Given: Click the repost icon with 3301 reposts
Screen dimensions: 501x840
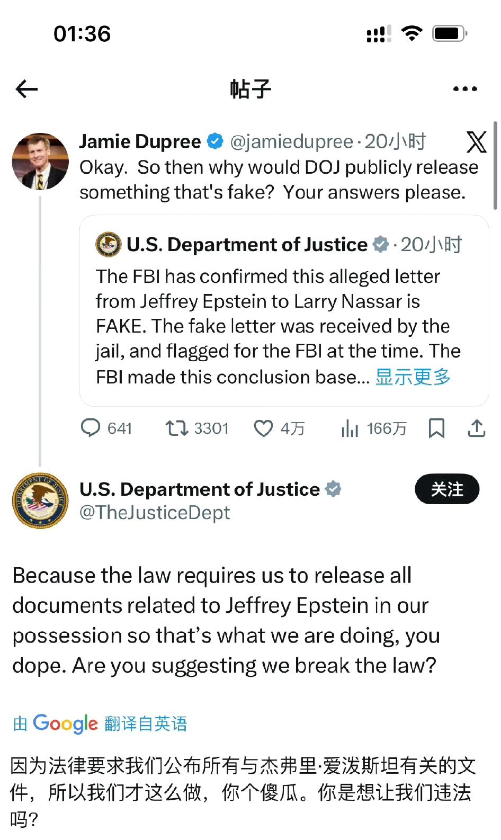Looking at the screenshot, I should point(177,428).
